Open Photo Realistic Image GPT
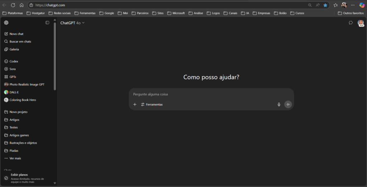The width and height of the screenshot is (367, 187). (x=24, y=84)
